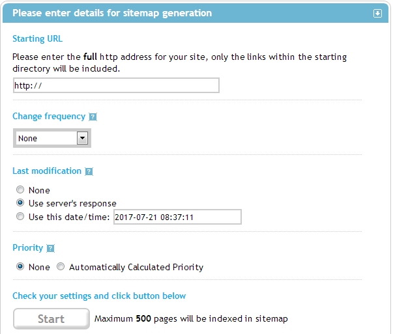Select the Use this date/time option
Image resolution: width=393 pixels, height=334 pixels.
21,216
